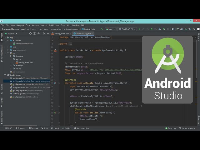This screenshot has width=200, height=150.
Task: Open the Terminal tool window
Action: click(33, 128)
